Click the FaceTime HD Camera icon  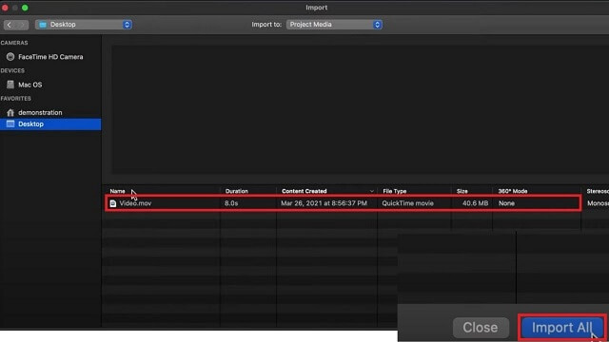(10, 57)
